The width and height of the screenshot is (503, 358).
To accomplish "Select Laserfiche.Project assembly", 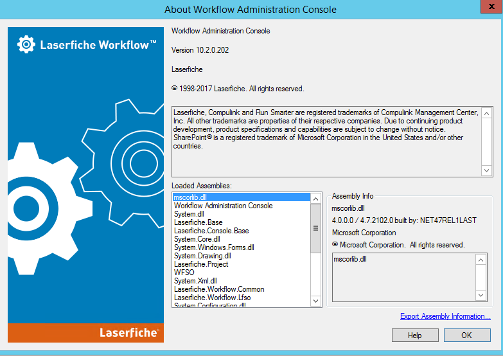I will (x=242, y=264).
